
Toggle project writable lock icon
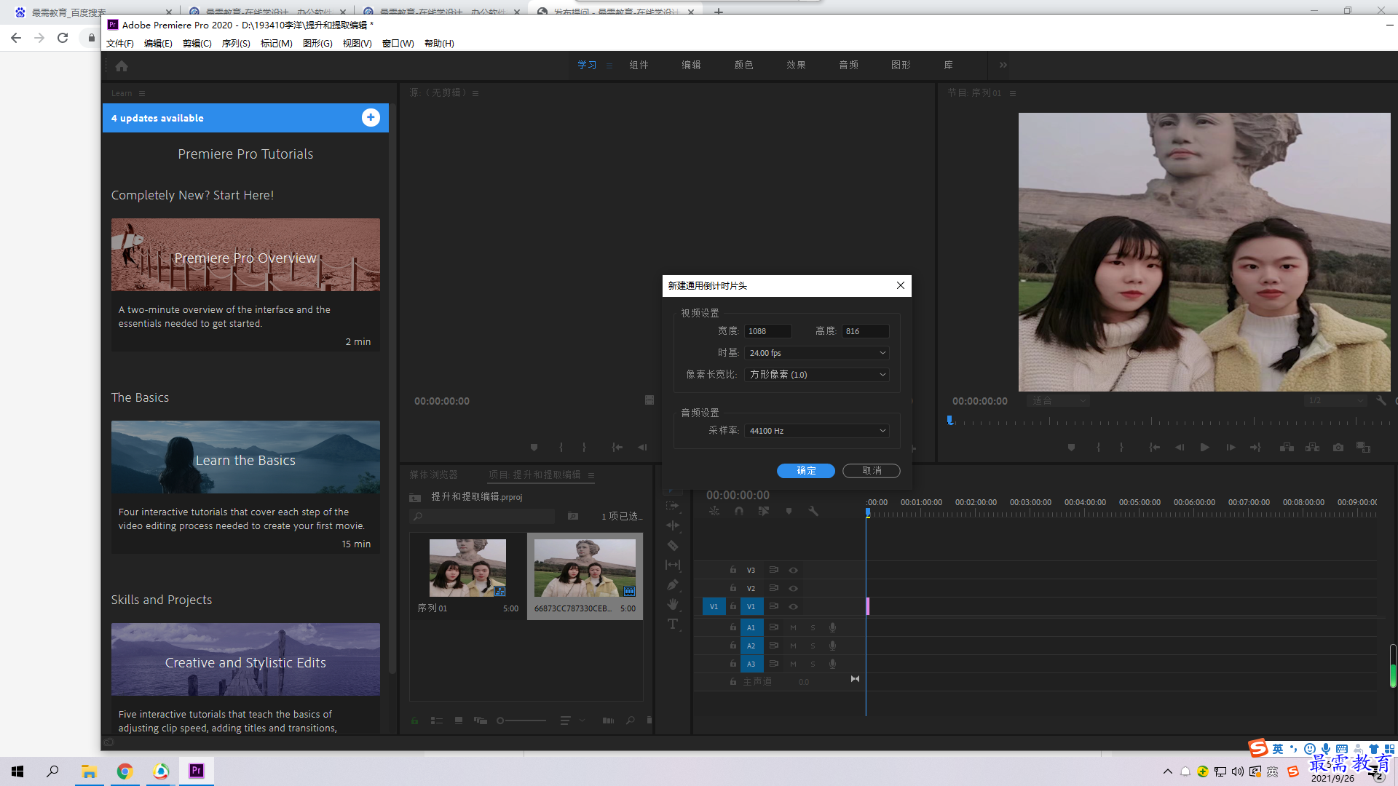tap(414, 720)
